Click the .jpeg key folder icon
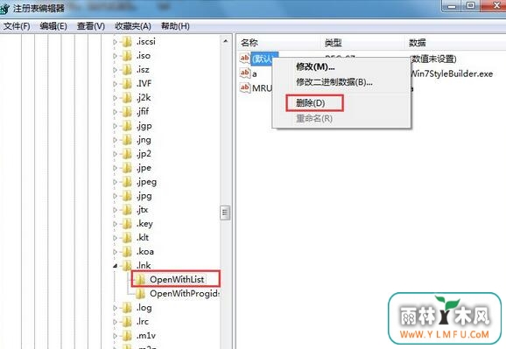This screenshot has height=349, width=506. pos(127,182)
